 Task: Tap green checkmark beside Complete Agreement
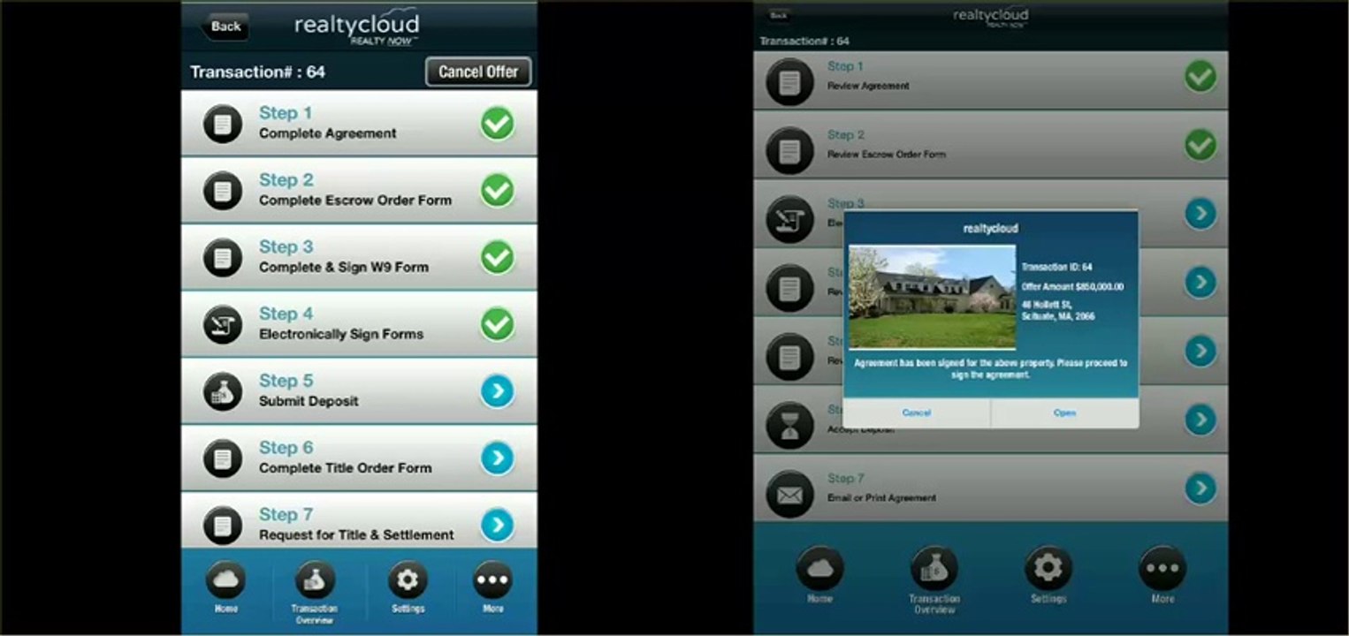point(498,124)
